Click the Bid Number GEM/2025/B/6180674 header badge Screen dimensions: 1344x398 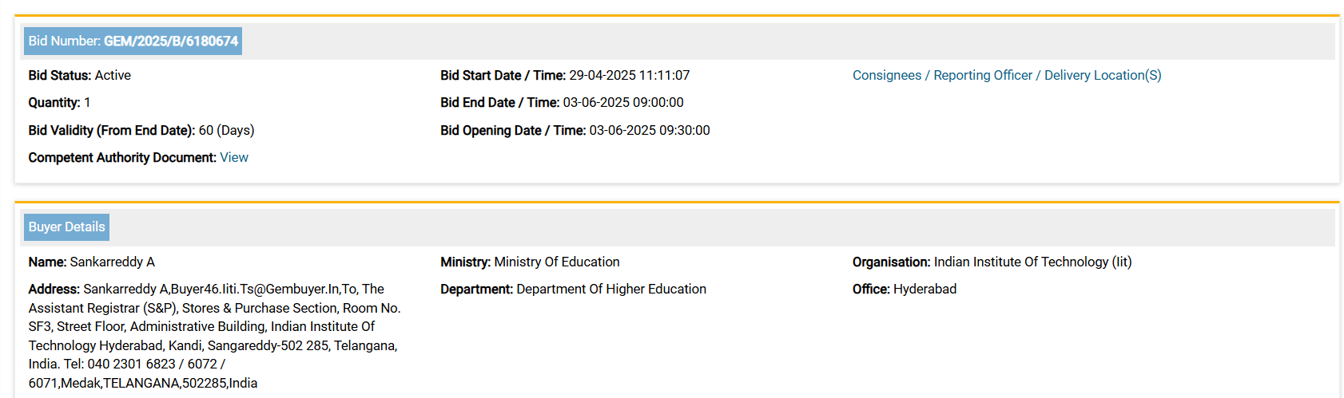coord(133,41)
